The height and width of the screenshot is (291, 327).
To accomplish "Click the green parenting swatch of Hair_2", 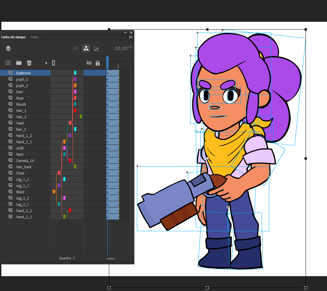I will [x=81, y=117].
